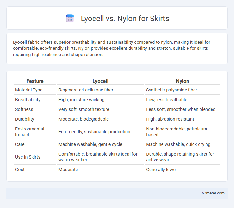The width and height of the screenshot is (234, 208).
Task: Click the 'Breathability' row label
Action: pos(28,100)
